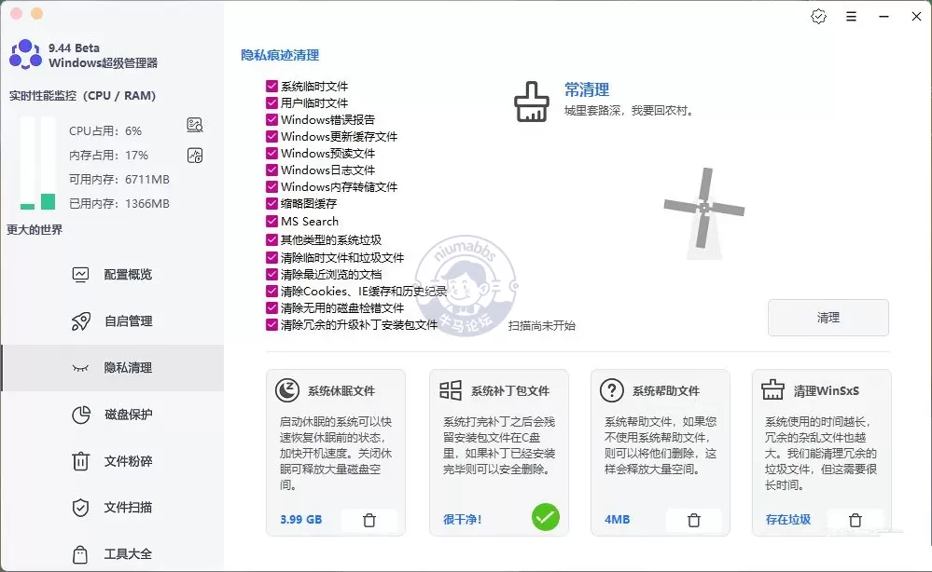Click the green checkmark on 系统补丁包文件
This screenshot has height=572, width=932.
point(546,517)
